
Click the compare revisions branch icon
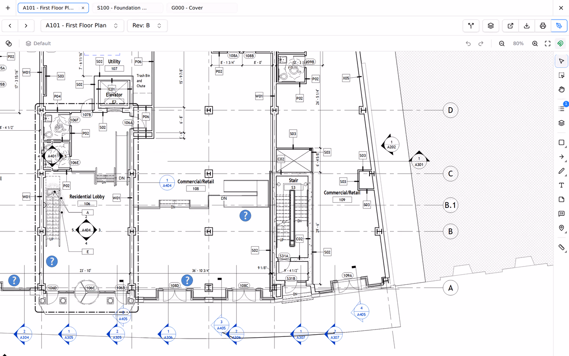(x=471, y=26)
